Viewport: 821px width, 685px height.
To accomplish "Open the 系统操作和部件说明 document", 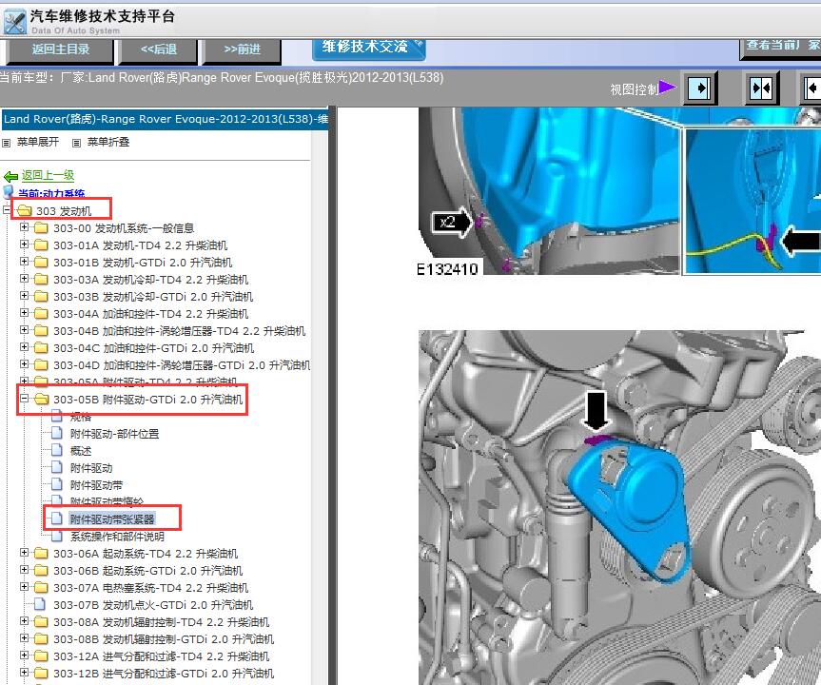I will point(117,537).
